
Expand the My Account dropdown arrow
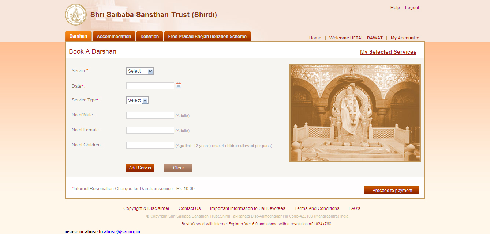[418, 38]
